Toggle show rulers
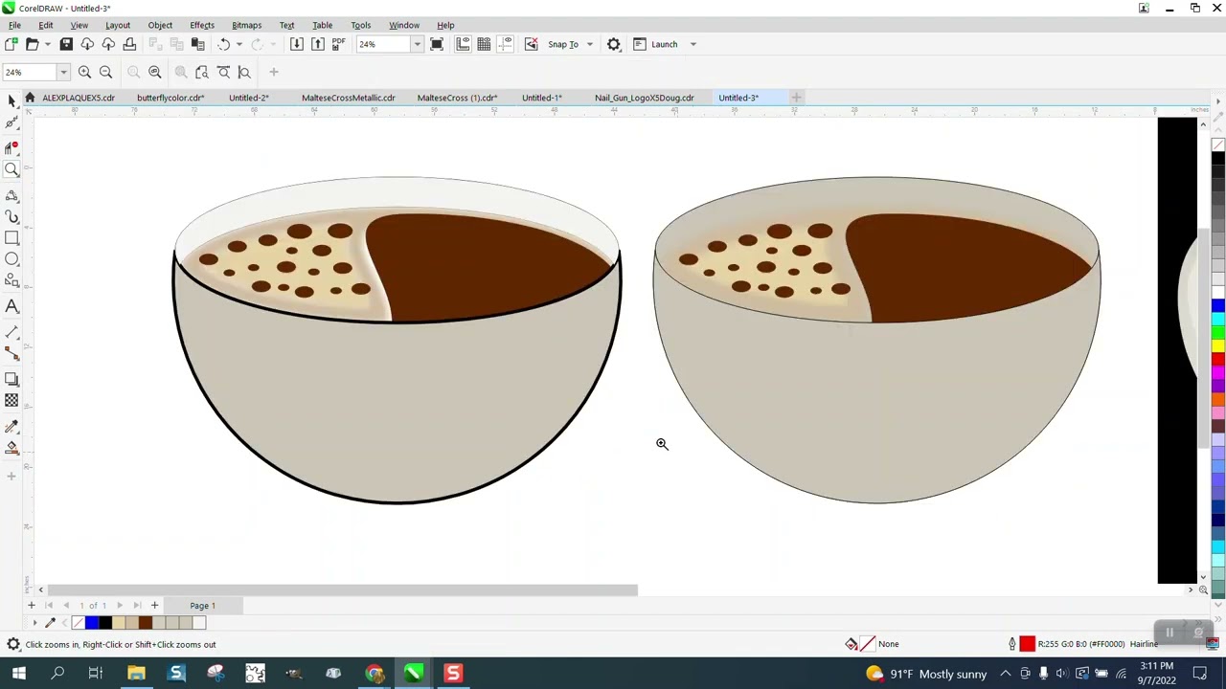 (463, 44)
